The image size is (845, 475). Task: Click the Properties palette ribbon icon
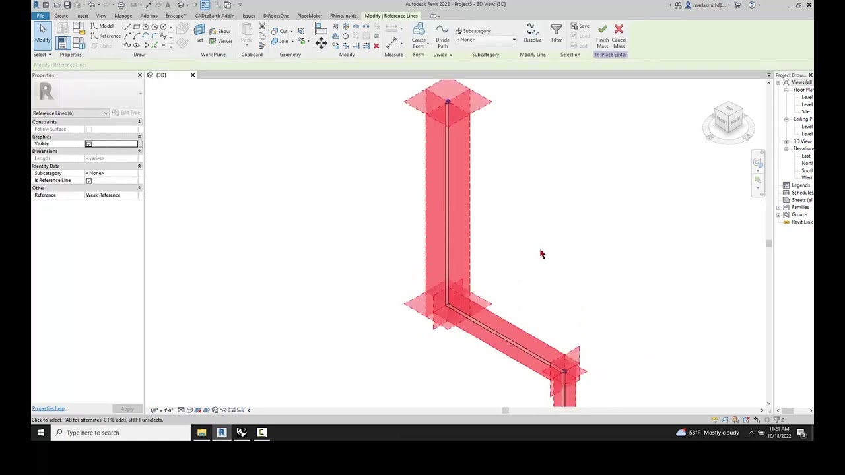click(x=62, y=43)
